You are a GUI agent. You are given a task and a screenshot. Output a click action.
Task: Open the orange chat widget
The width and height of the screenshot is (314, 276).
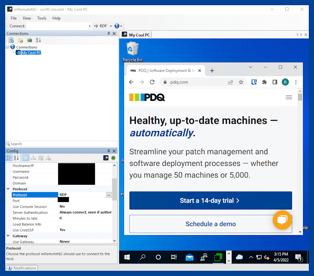(x=282, y=220)
